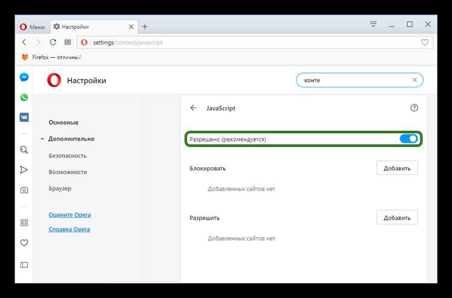The width and height of the screenshot is (452, 298).
Task: Open the Браузер section
Action: 60,189
